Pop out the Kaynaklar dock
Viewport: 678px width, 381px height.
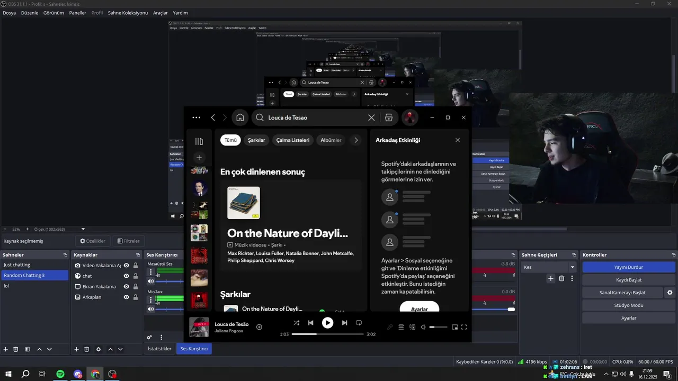tap(138, 255)
